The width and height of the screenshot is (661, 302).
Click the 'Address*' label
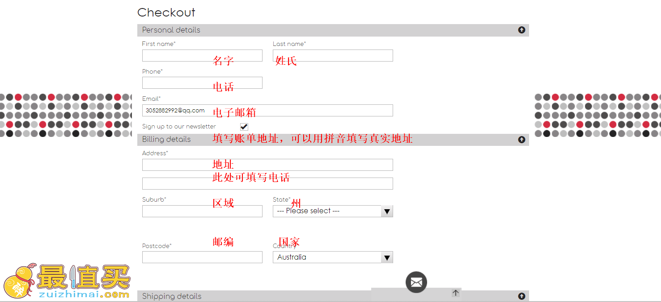pyautogui.click(x=155, y=153)
